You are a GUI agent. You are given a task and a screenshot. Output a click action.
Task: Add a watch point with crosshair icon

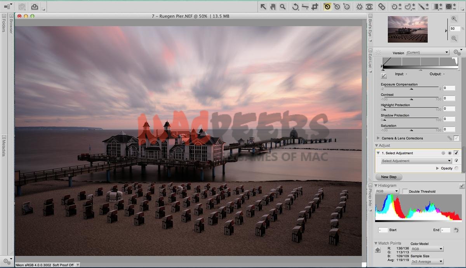tap(378, 250)
